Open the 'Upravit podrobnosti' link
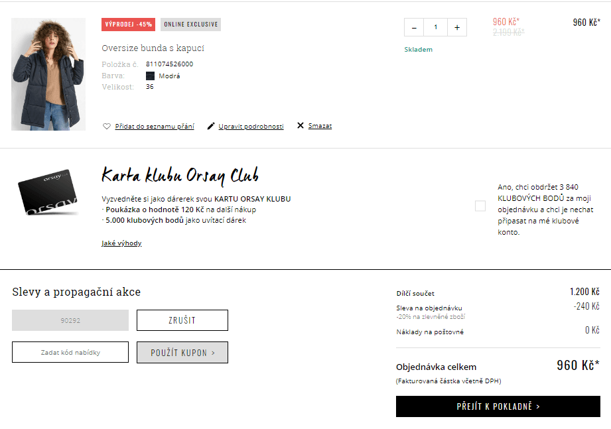This screenshot has height=429, width=611. pos(251,126)
